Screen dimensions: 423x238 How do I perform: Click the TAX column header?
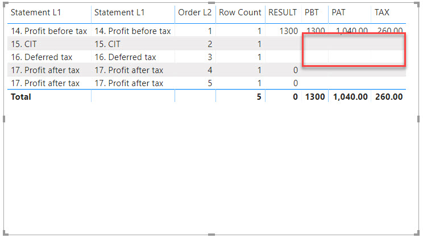381,12
